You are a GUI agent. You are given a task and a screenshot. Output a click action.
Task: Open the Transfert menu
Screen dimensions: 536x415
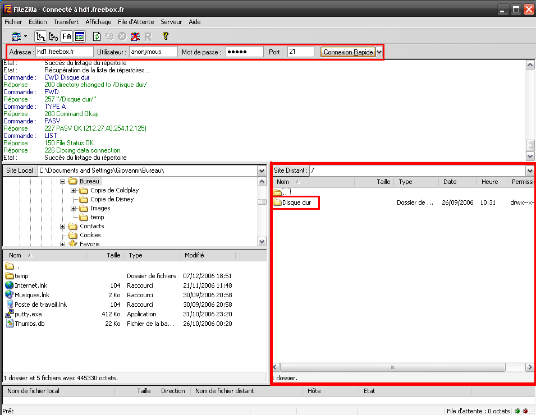[66, 22]
